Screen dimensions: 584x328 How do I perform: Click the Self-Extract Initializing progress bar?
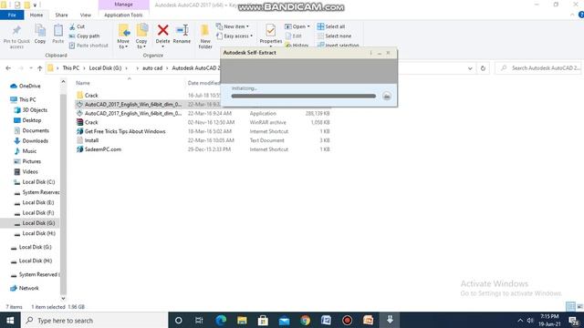[304, 96]
